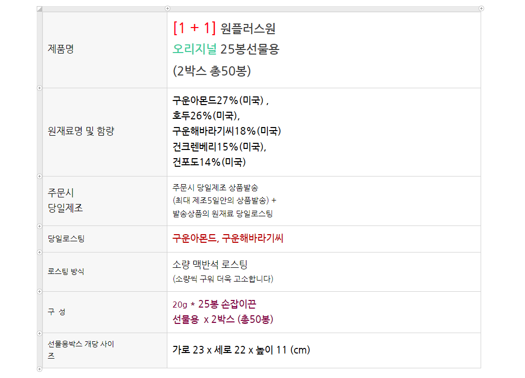
Task: Click the plus handle at table's bottom-left corner
Action: pyautogui.click(x=39, y=368)
